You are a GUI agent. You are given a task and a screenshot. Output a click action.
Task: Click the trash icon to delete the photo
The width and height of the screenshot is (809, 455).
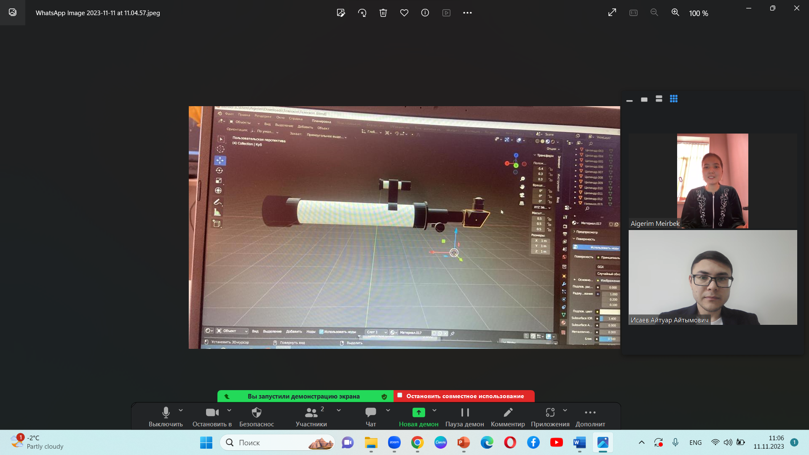click(383, 13)
